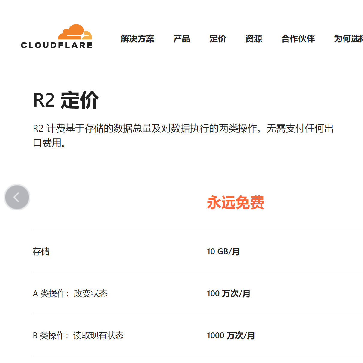Viewport: 363px width, 363px height.
Task: Select the 1000 万次/月 value
Action: tap(231, 335)
